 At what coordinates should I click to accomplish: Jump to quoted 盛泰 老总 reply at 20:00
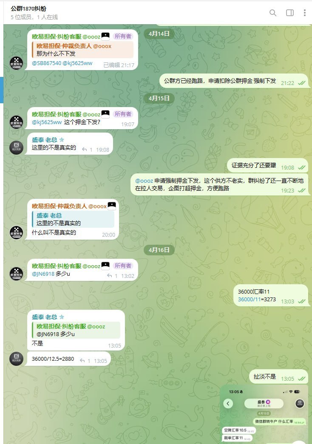click(73, 219)
